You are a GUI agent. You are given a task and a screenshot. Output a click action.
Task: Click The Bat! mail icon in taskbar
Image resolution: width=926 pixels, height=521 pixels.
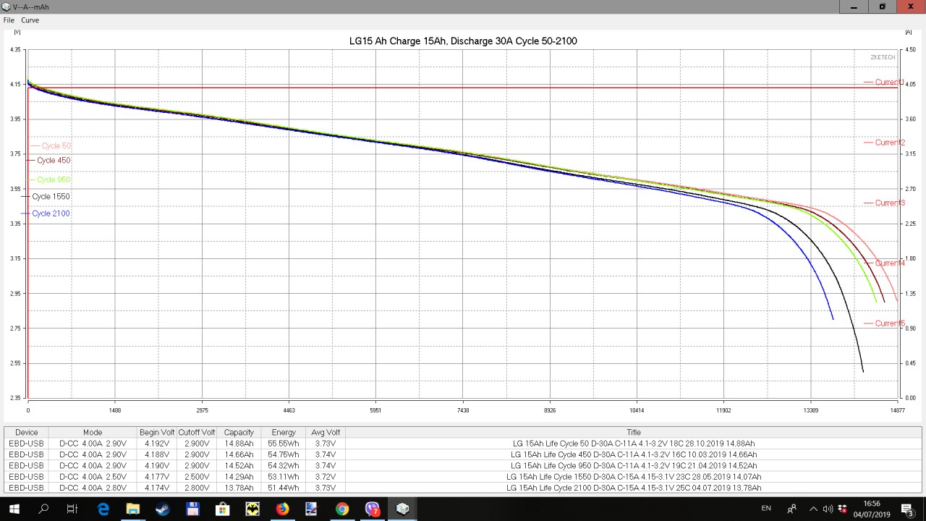(x=252, y=509)
